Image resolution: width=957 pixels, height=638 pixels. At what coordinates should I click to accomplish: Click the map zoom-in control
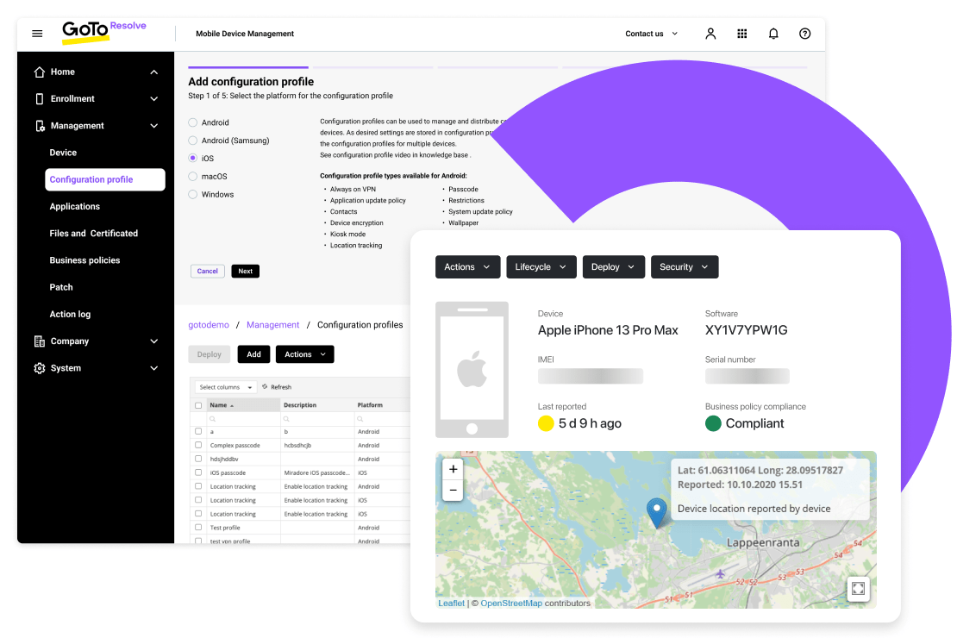(x=453, y=469)
